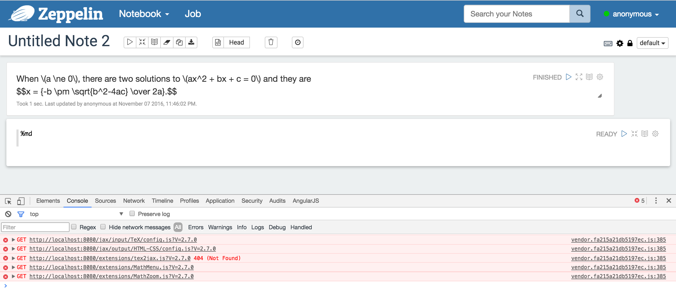Screen dimensions: 676x302
Task: Export this note with download icon
Action: pyautogui.click(x=191, y=42)
